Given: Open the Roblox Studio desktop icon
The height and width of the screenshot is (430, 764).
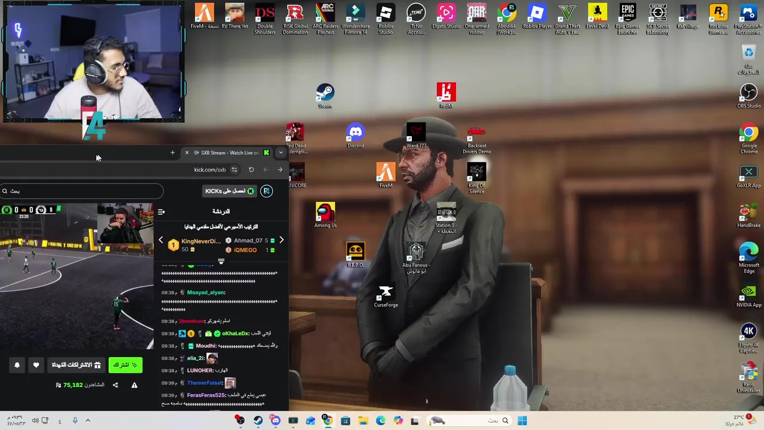Looking at the screenshot, I should pos(386,19).
